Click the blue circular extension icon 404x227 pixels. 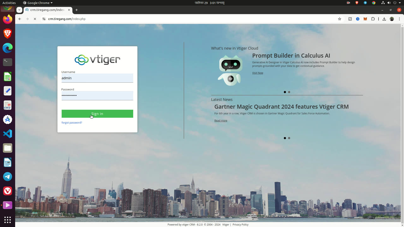358,19
